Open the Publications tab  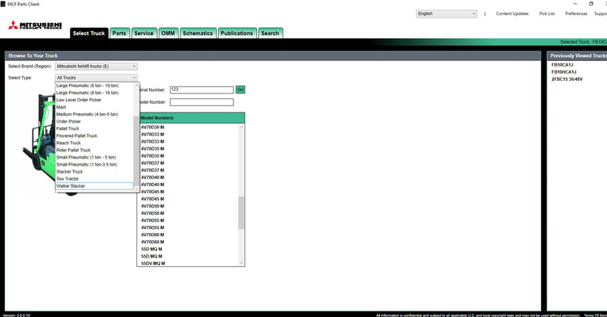point(236,33)
